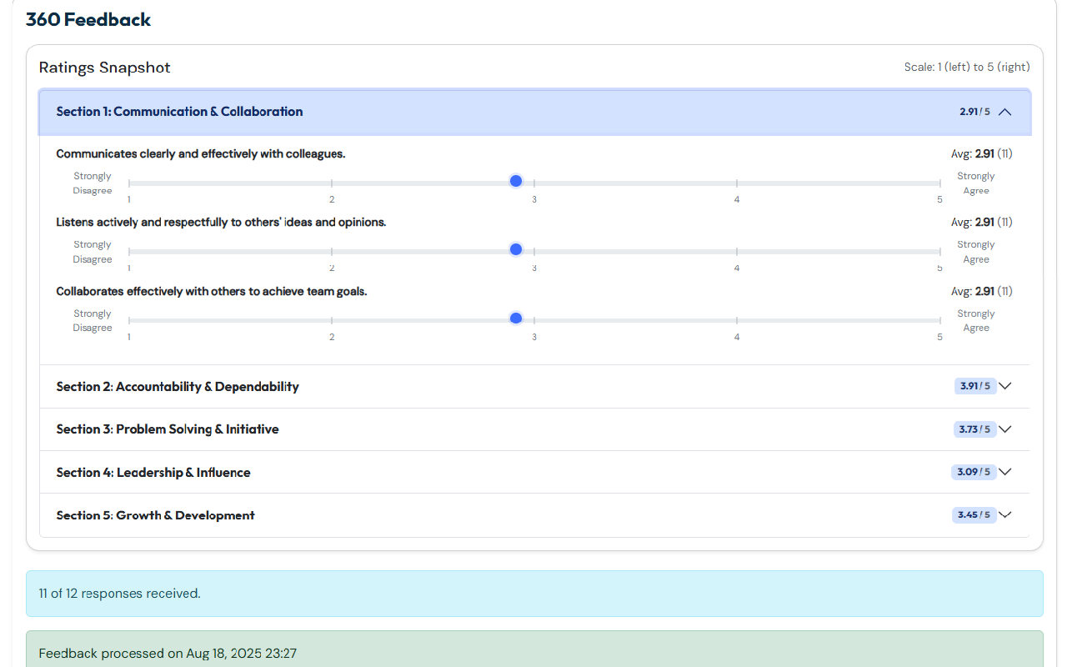Expand Section 2: Accountability & Dependability
The width and height of the screenshot is (1067, 667).
coord(178,387)
